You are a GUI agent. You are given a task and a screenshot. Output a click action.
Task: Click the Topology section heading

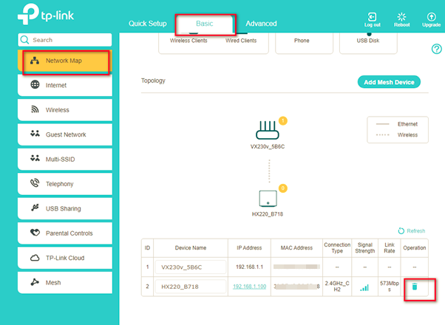pos(153,81)
